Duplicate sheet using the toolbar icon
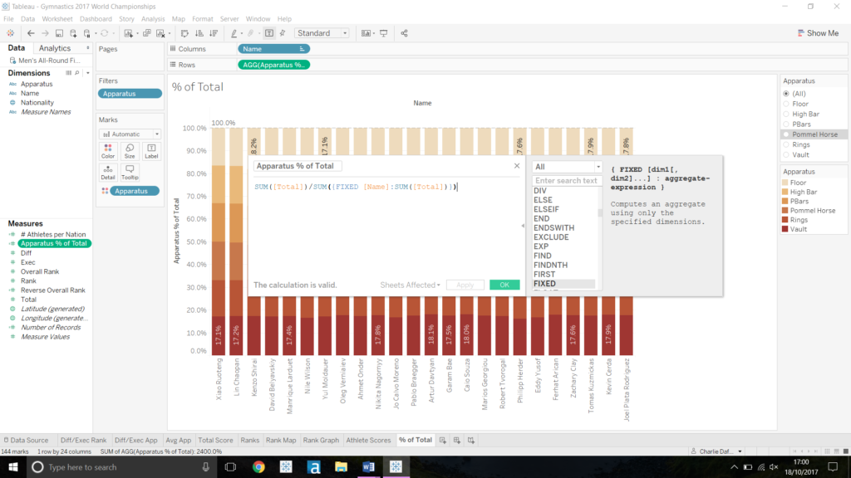This screenshot has width=851, height=478. 146,33
